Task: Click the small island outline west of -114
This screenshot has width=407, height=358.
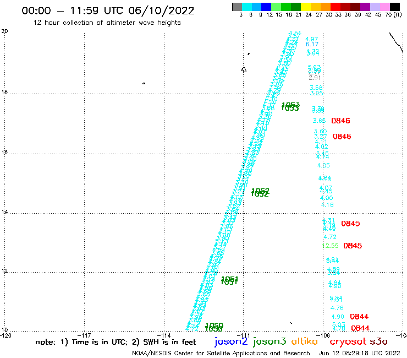Action: 144,83
